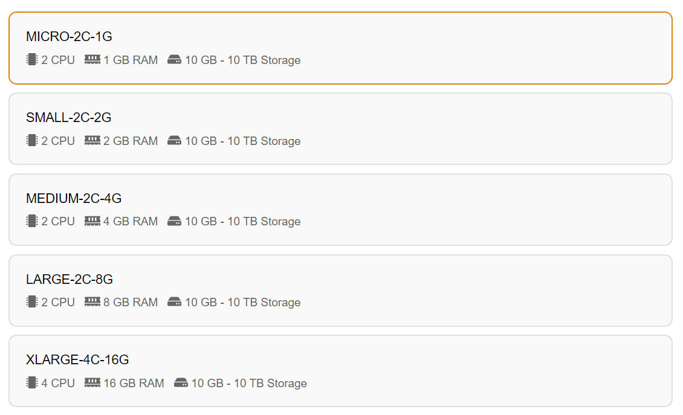Click the RAM icon in XLARGE-4C-16G card
Viewport: 683px width, 415px height.
pos(92,383)
